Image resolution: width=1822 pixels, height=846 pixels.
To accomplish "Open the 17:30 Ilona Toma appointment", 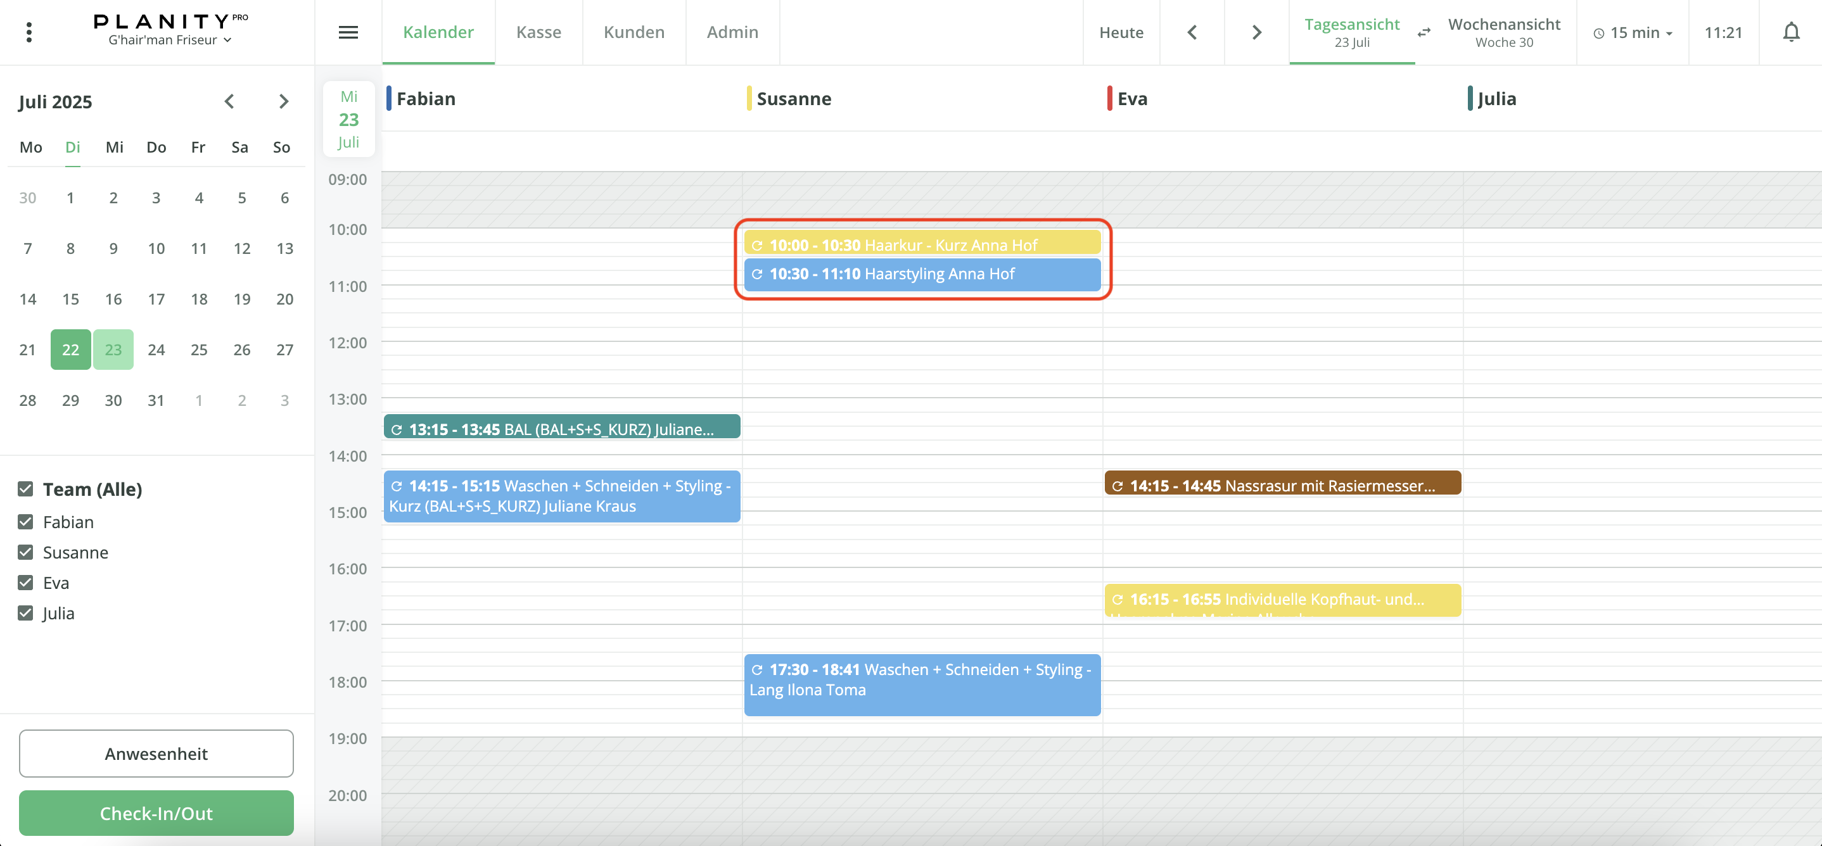I will (x=922, y=685).
